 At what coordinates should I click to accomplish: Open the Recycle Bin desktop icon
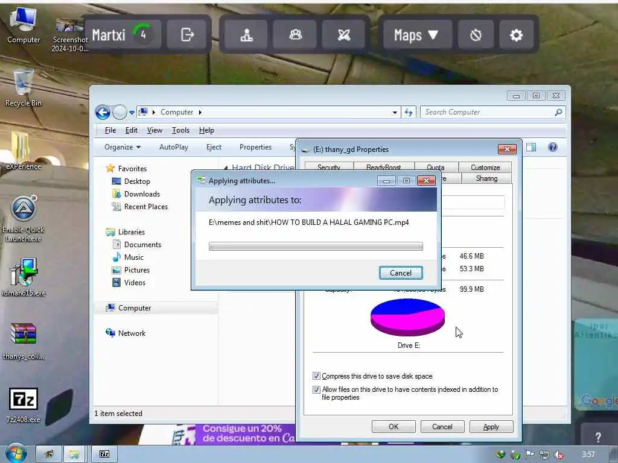pyautogui.click(x=24, y=87)
